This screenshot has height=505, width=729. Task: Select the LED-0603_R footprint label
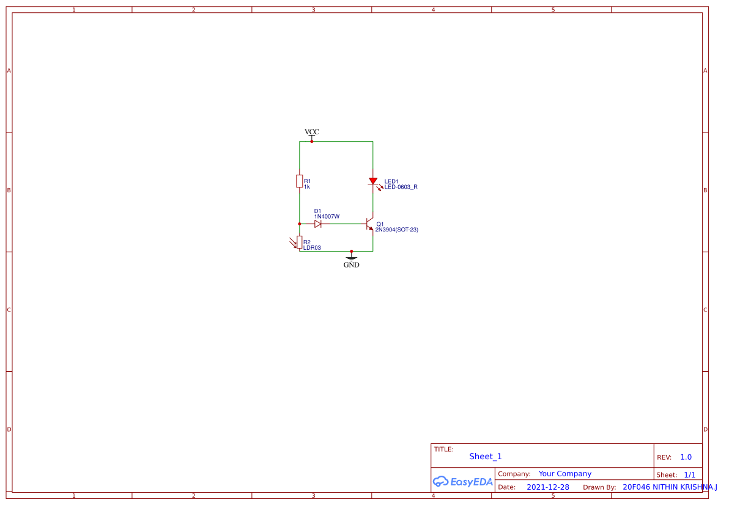(x=401, y=187)
